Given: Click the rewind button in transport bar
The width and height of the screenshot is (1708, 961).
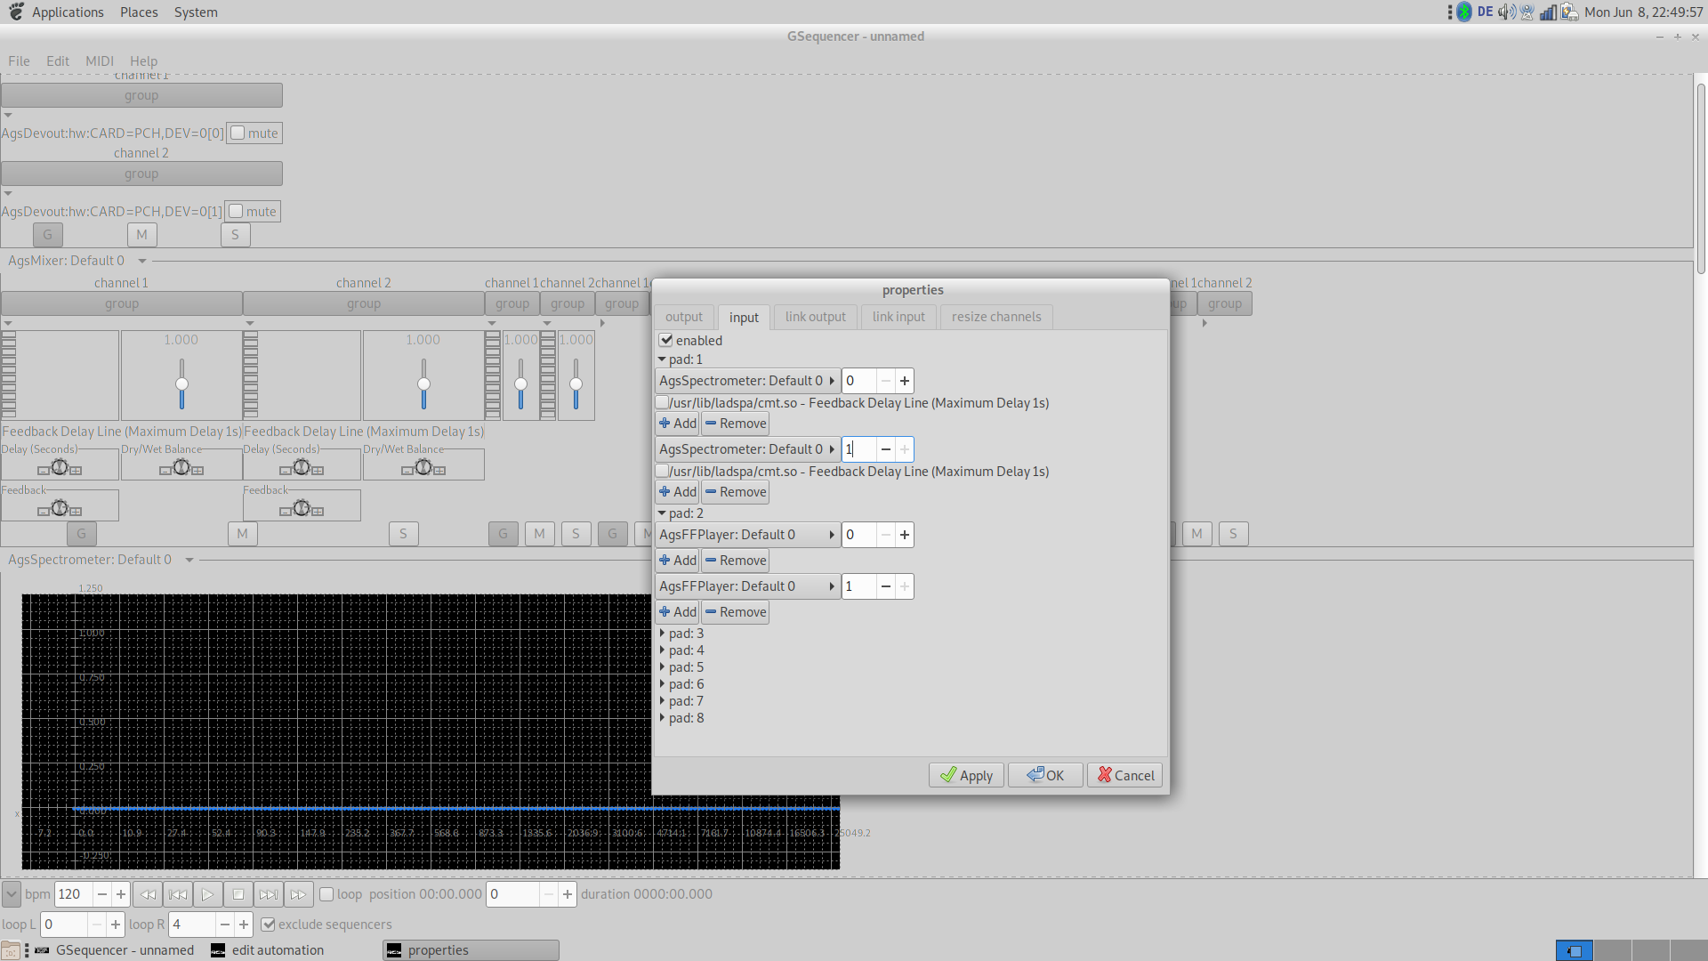Looking at the screenshot, I should tap(148, 894).
